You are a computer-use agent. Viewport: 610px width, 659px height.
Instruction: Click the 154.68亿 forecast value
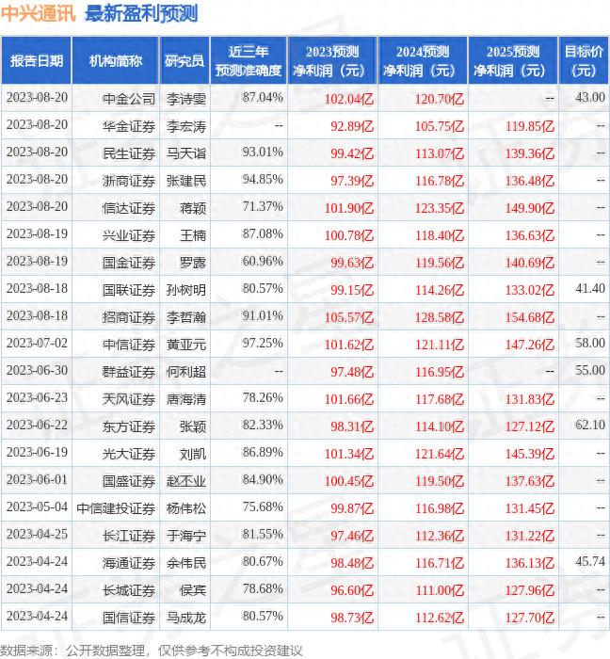point(530,317)
